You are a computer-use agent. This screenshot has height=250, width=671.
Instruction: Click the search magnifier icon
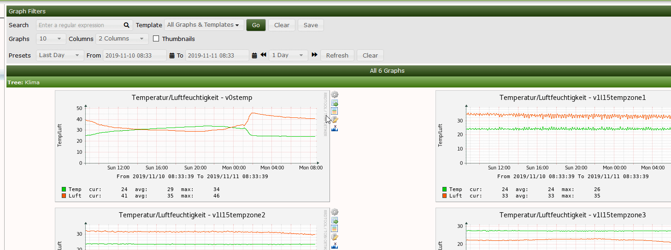(127, 25)
